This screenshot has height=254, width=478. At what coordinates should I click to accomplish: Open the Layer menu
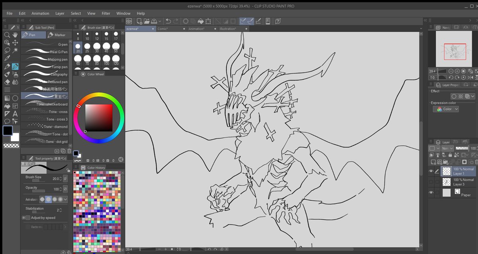[x=60, y=13]
